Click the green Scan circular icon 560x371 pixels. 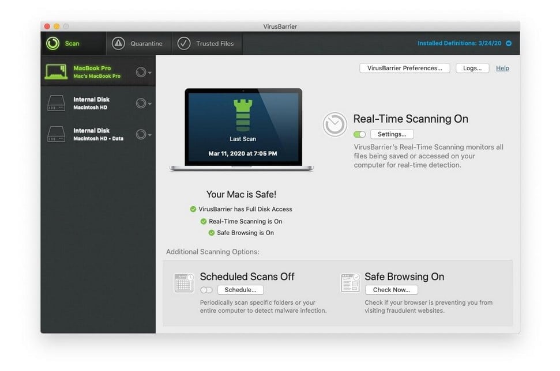coord(53,44)
